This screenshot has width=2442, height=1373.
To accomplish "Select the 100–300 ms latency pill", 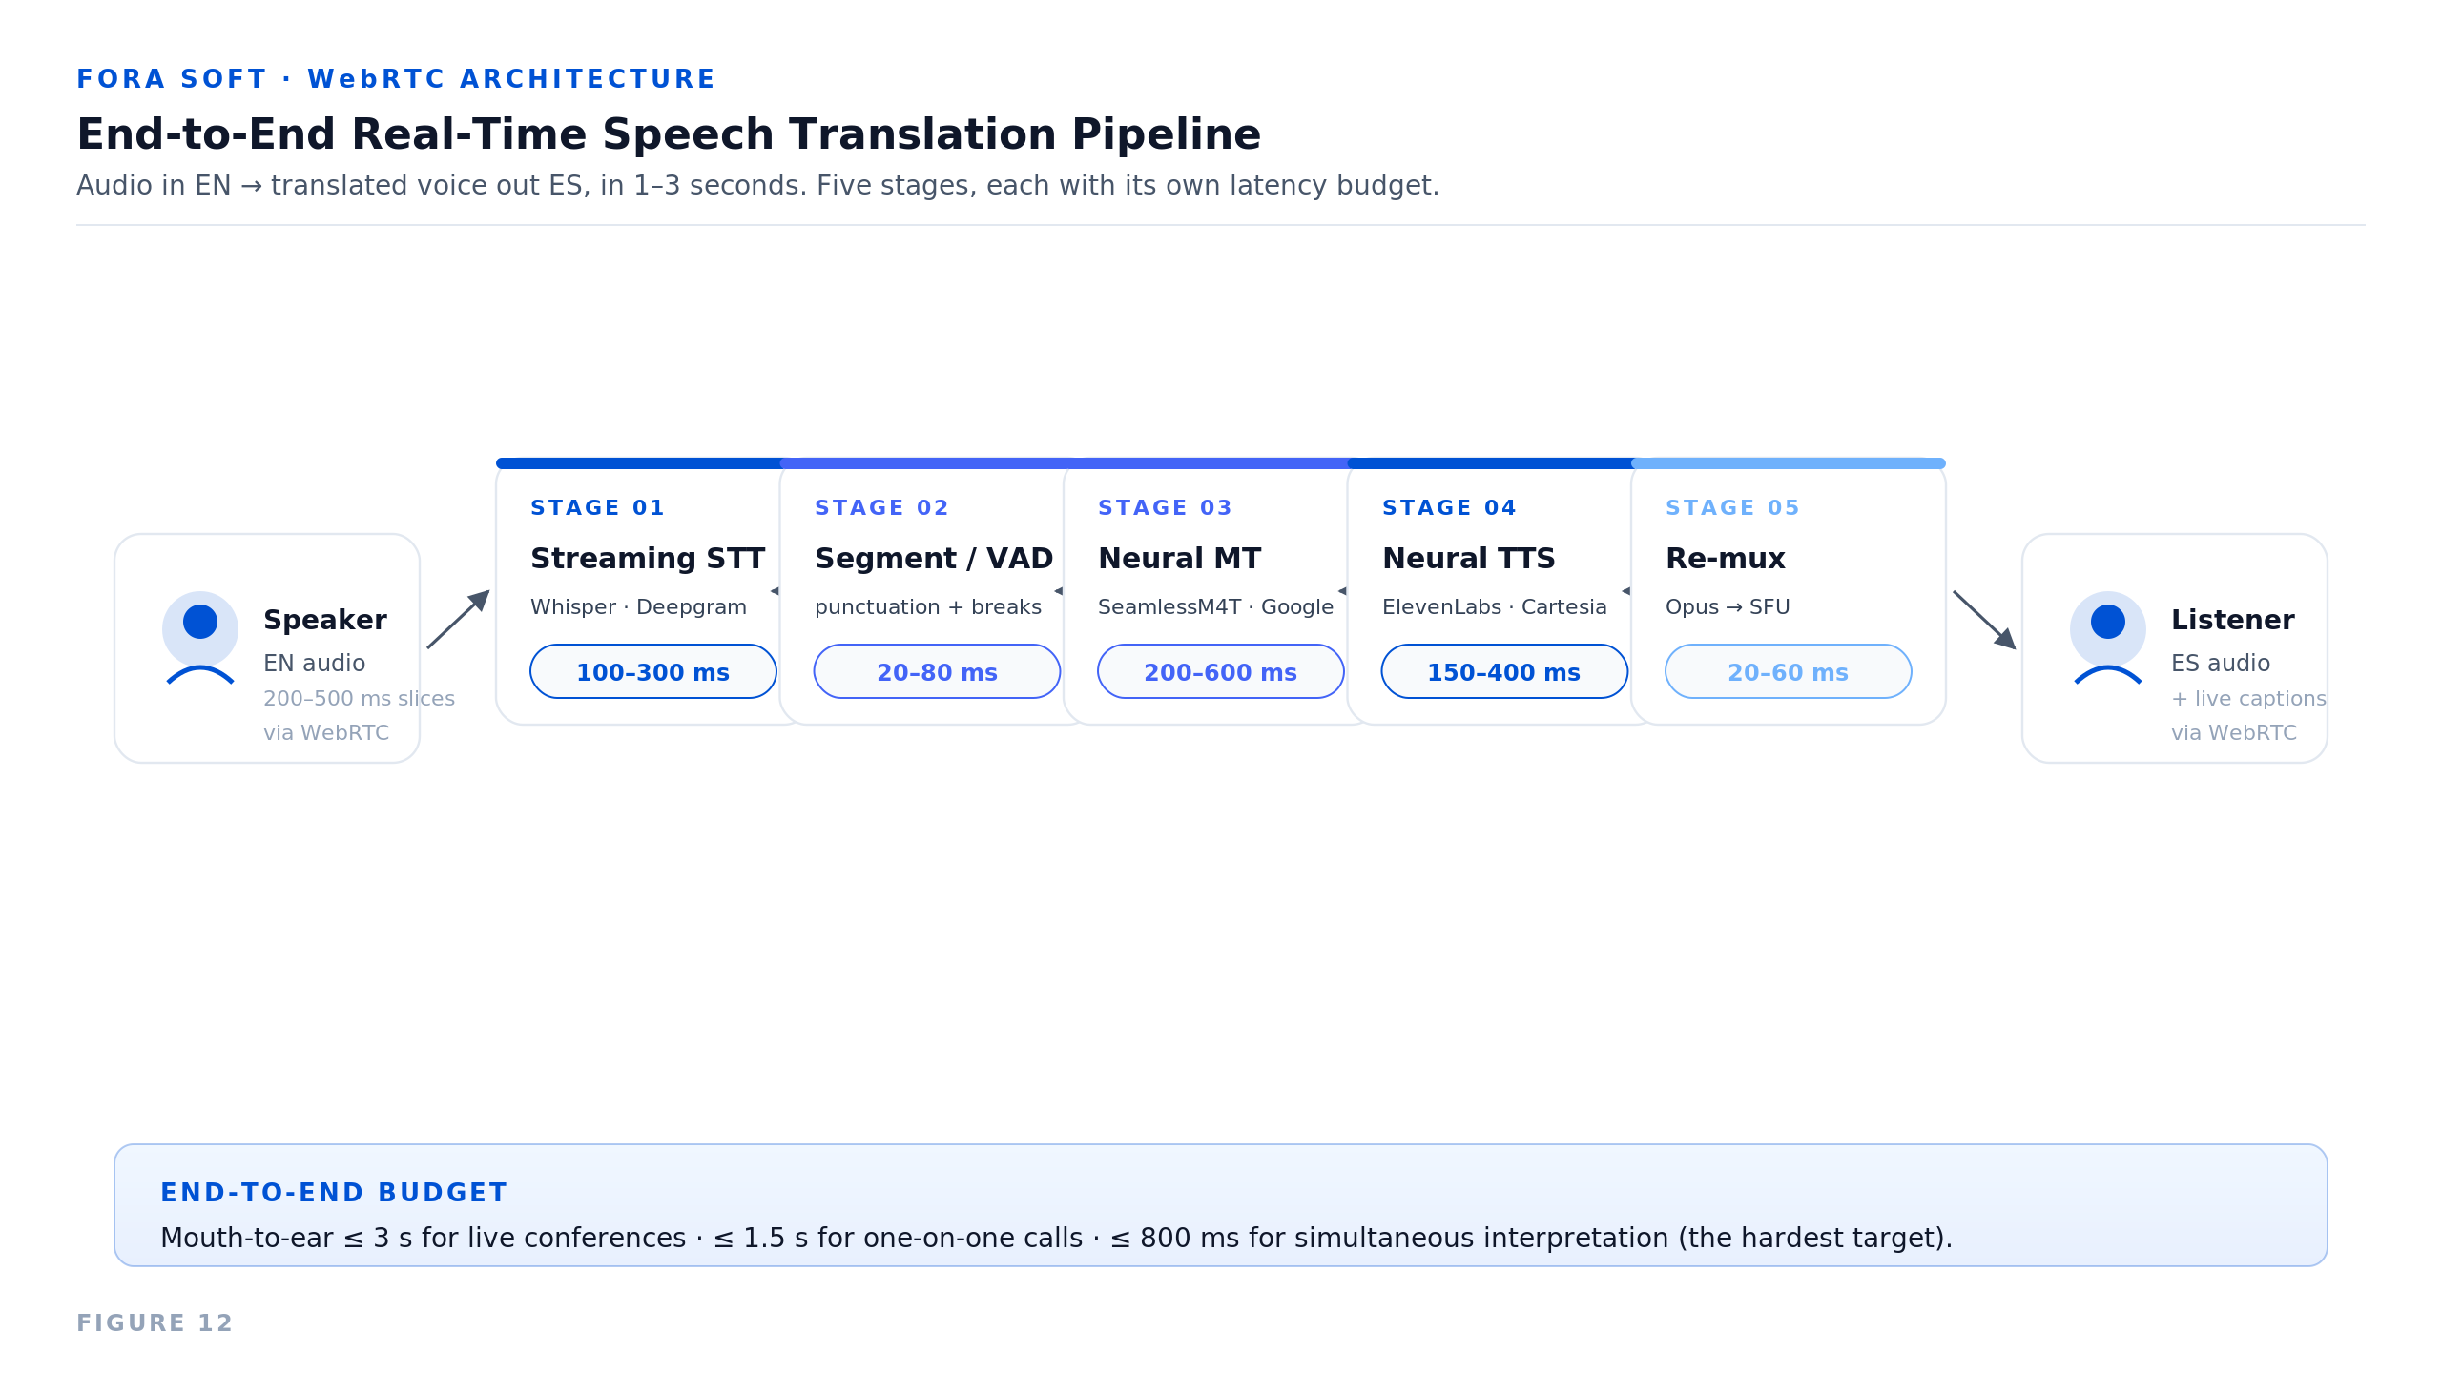I will tap(653, 671).
